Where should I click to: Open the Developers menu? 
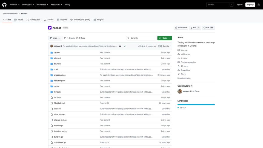28,5
